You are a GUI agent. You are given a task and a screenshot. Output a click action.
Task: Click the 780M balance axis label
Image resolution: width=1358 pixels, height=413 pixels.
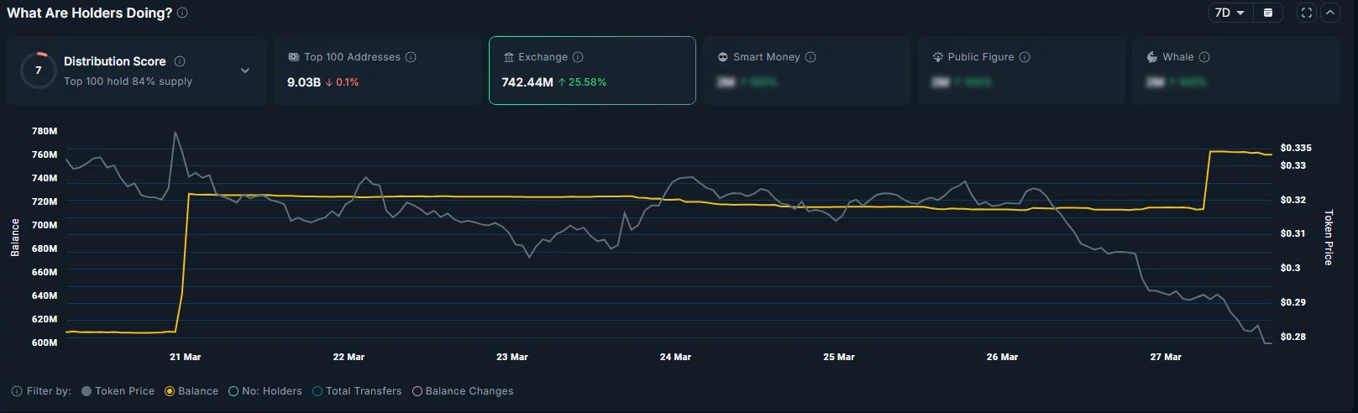tap(45, 132)
